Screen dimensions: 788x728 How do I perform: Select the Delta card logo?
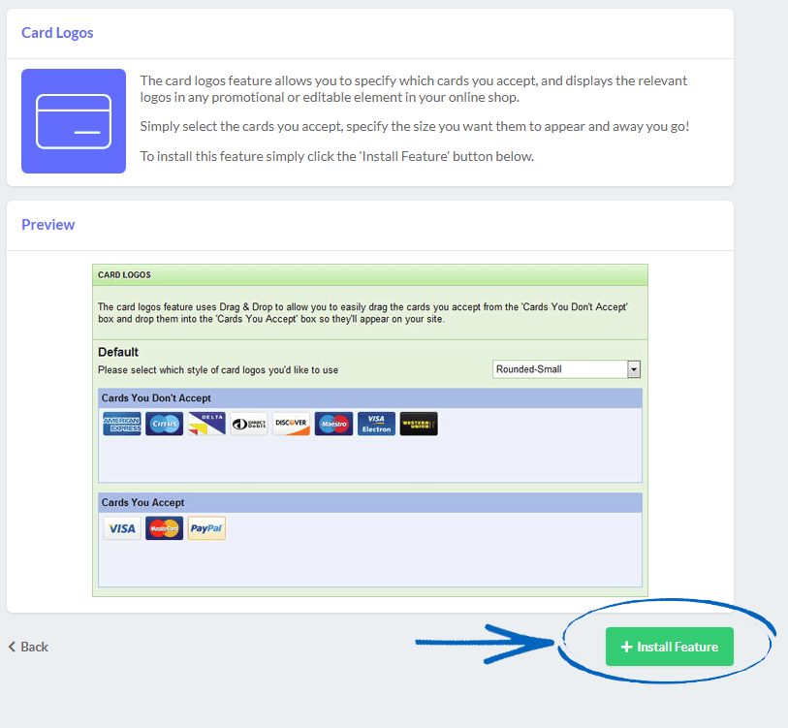(x=205, y=424)
